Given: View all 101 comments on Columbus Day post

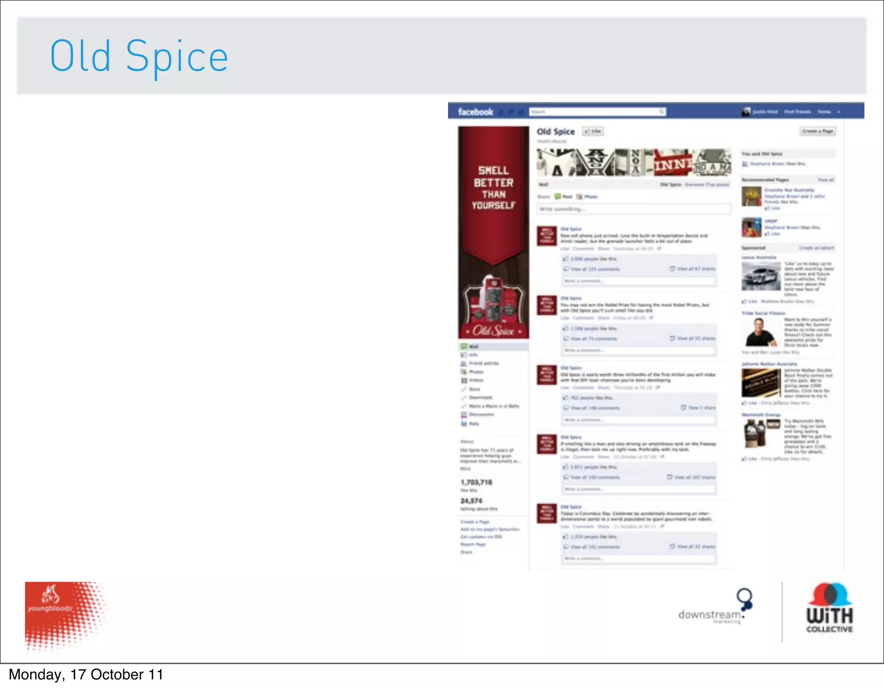Looking at the screenshot, I should tap(595, 547).
